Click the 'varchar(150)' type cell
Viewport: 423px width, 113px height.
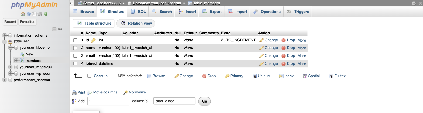(110, 56)
